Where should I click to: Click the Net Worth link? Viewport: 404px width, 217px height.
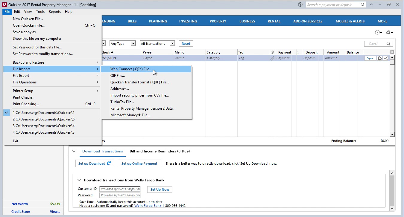(x=19, y=204)
